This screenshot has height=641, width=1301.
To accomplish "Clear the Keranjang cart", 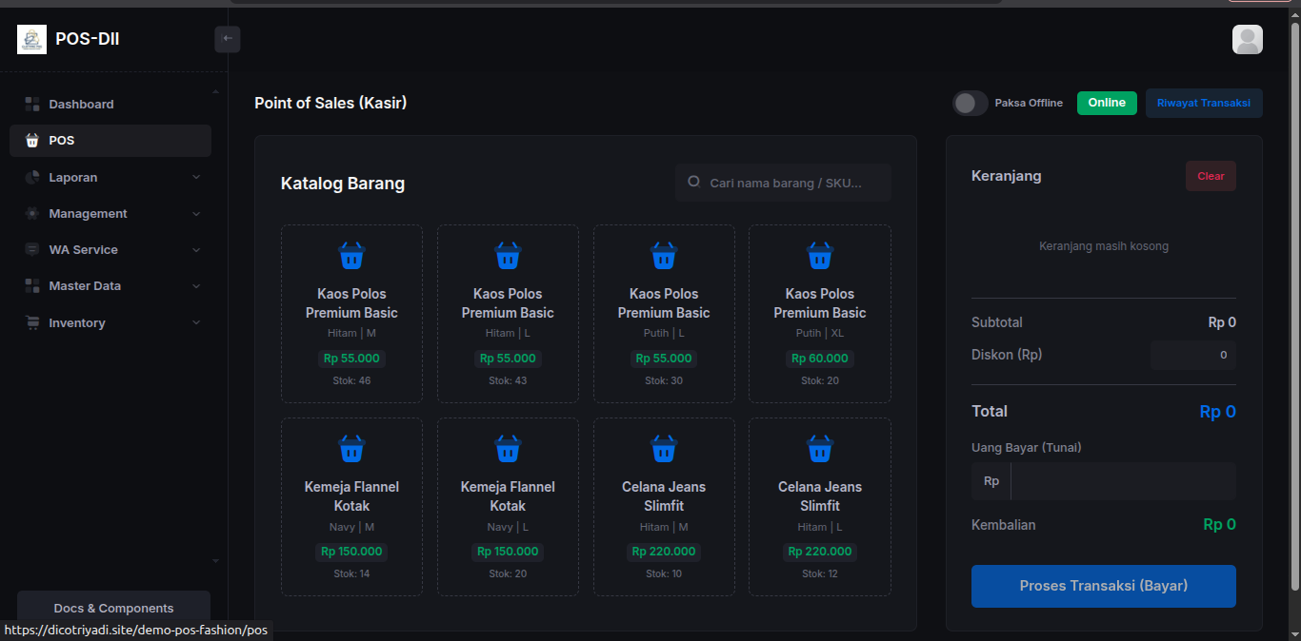I will coord(1211,176).
